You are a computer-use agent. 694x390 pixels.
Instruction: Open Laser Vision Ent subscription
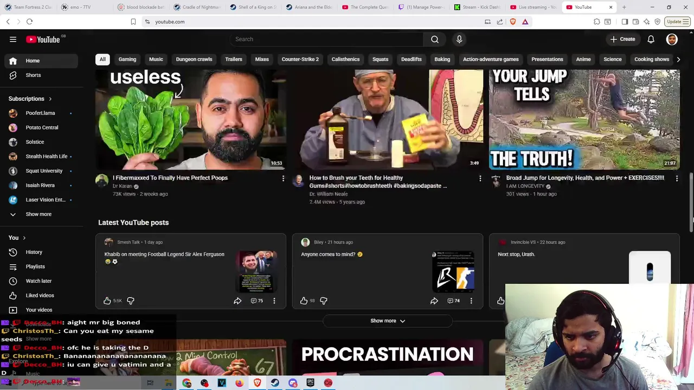40,200
